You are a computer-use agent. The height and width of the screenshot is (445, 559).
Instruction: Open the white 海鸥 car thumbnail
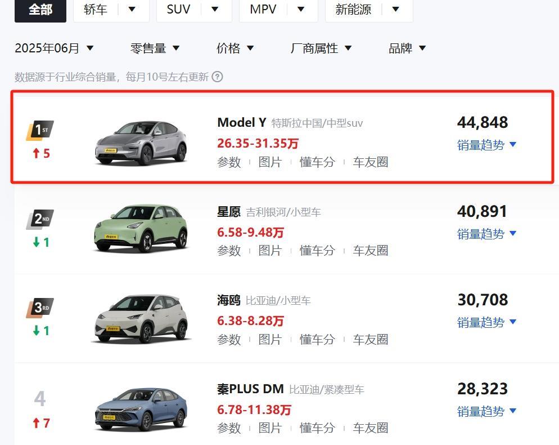pyautogui.click(x=141, y=319)
